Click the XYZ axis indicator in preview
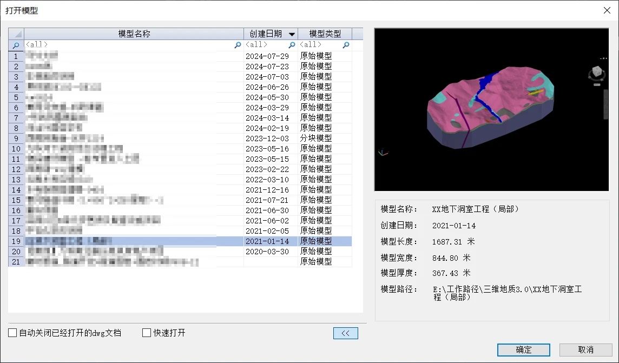Image resolution: width=619 pixels, height=363 pixels. [x=383, y=153]
